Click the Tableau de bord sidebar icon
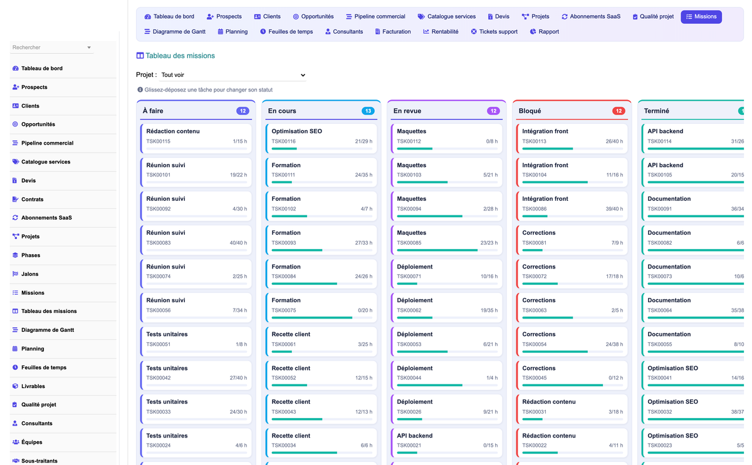The width and height of the screenshot is (752, 465). click(16, 68)
